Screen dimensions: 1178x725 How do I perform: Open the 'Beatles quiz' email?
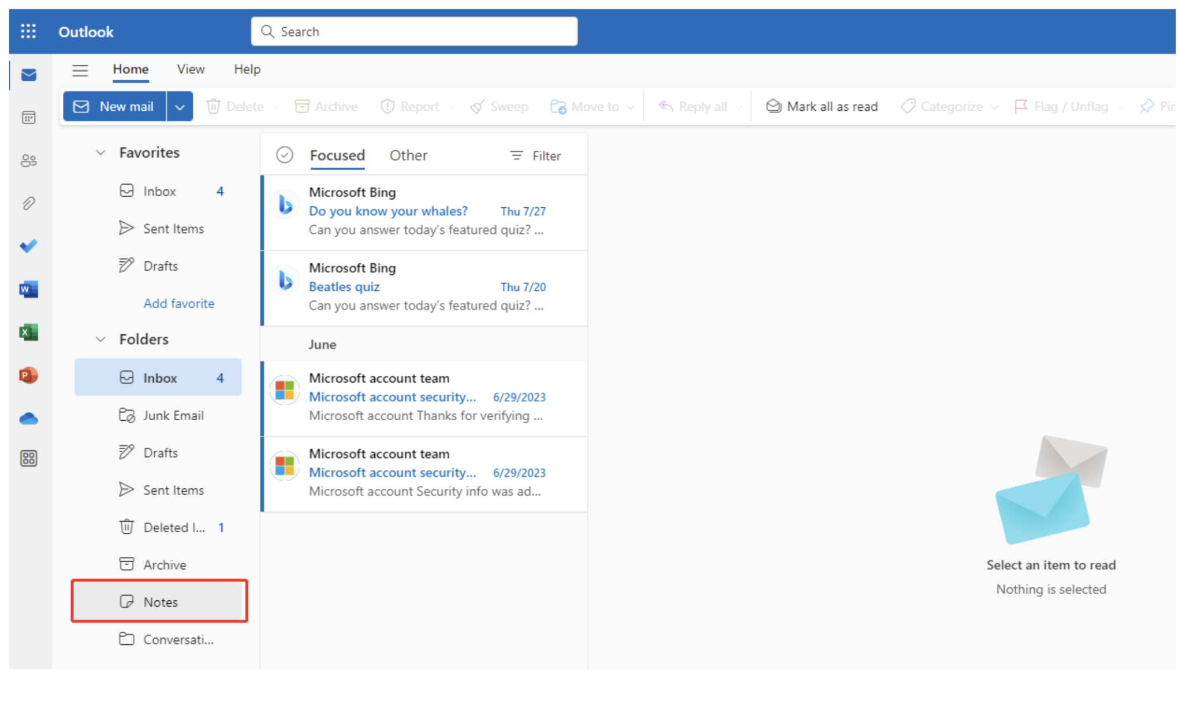[x=424, y=288]
